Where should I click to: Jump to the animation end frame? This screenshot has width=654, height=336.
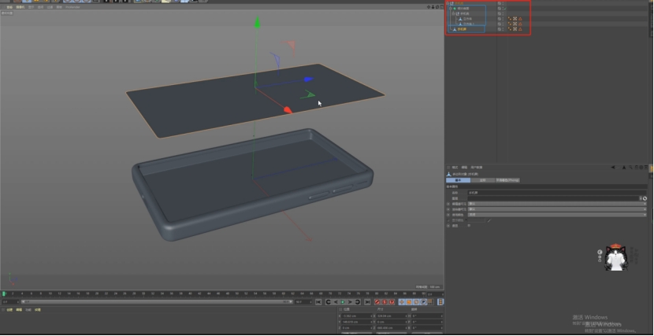(x=367, y=302)
